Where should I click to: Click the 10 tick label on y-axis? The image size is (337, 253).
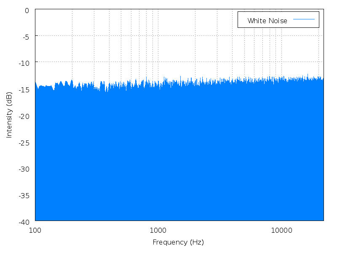(26, 62)
